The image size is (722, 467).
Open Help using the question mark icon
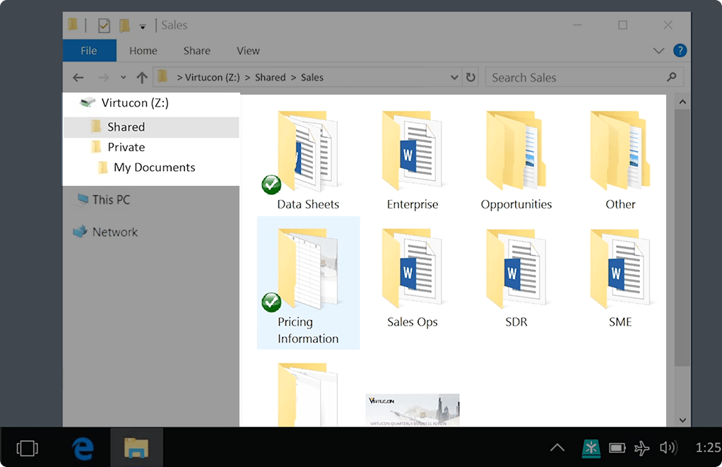(x=679, y=50)
